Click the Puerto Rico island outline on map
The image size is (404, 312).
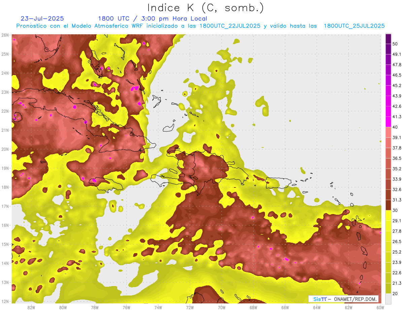pos(278,183)
